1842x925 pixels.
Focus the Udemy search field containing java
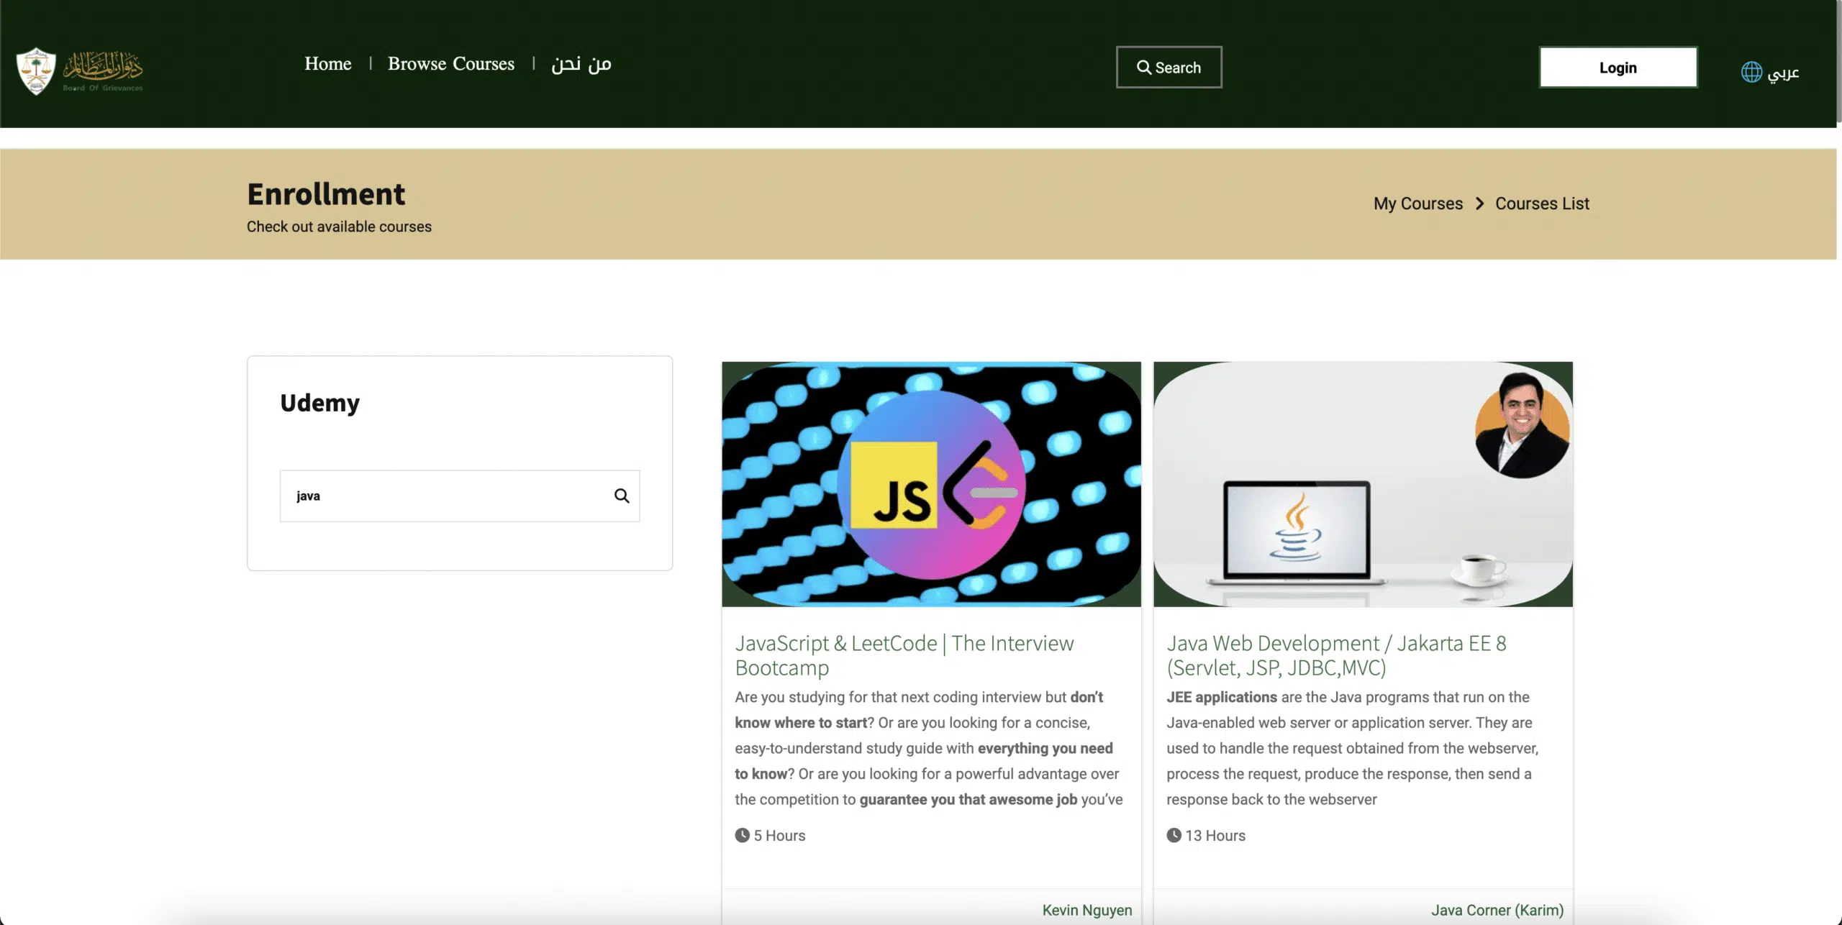pos(459,496)
